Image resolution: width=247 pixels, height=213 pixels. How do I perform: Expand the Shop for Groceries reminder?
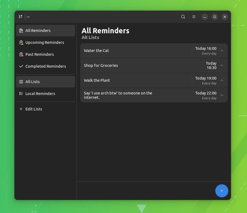pyautogui.click(x=222, y=65)
